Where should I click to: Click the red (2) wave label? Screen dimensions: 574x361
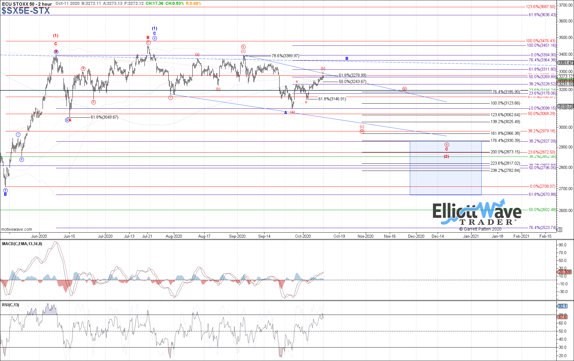tap(446, 157)
